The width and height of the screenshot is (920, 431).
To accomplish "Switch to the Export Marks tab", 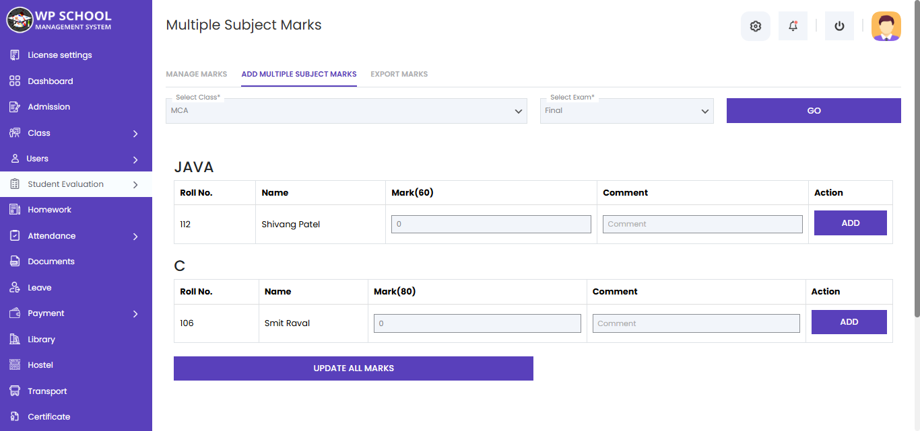I will pyautogui.click(x=399, y=74).
